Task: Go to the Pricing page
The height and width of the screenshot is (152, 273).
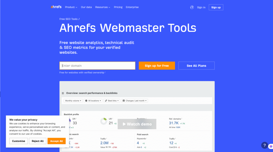Action: pos(118,7)
